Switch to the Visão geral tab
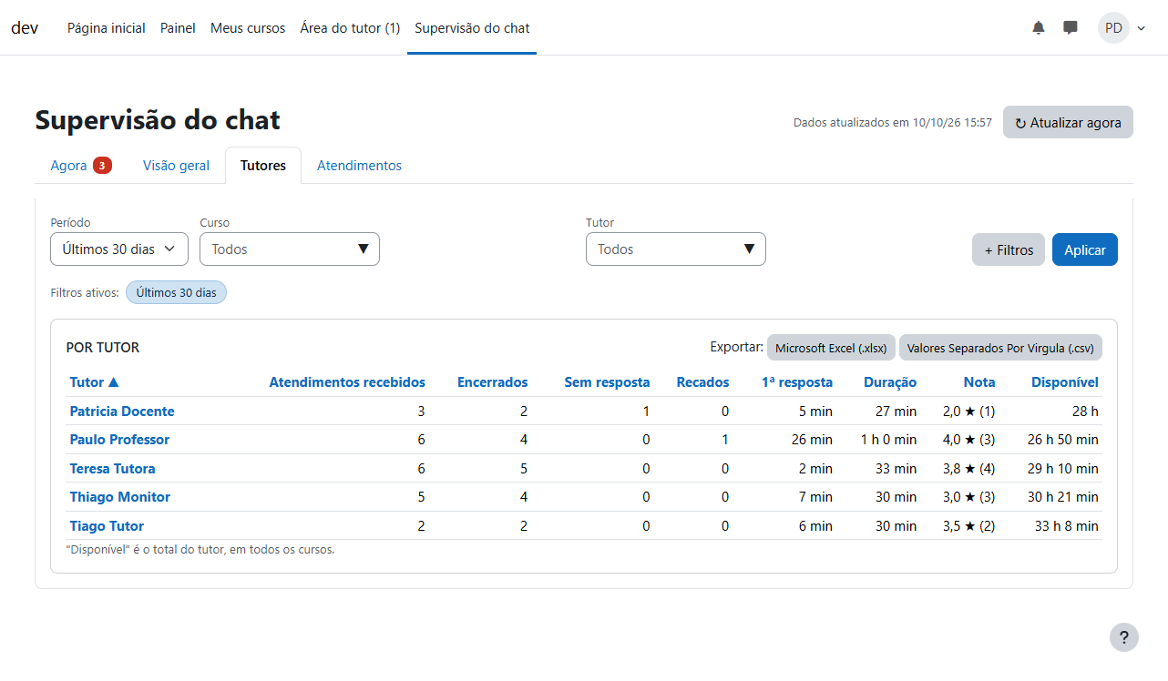Screen dimensions: 1168x681 pyautogui.click(x=176, y=166)
